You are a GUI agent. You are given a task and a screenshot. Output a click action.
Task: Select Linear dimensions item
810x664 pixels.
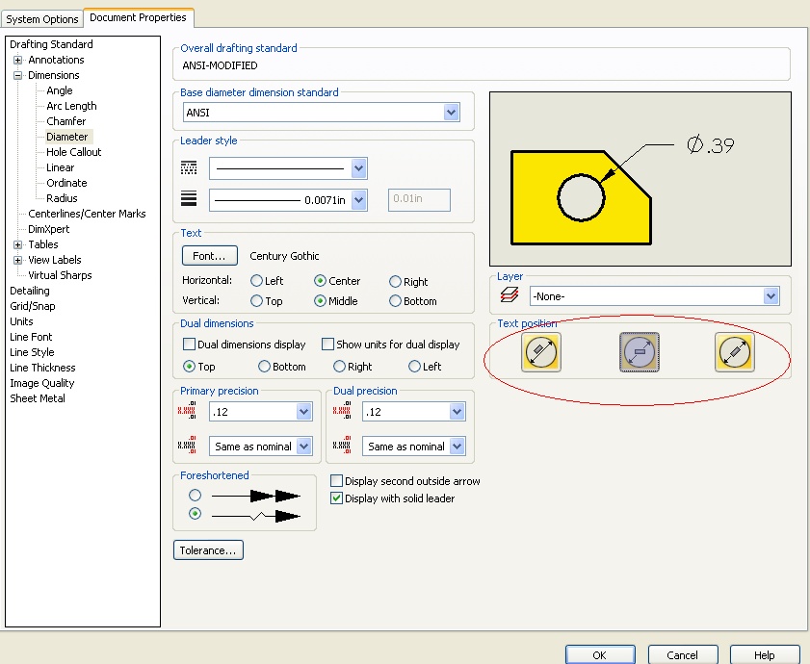61,167
